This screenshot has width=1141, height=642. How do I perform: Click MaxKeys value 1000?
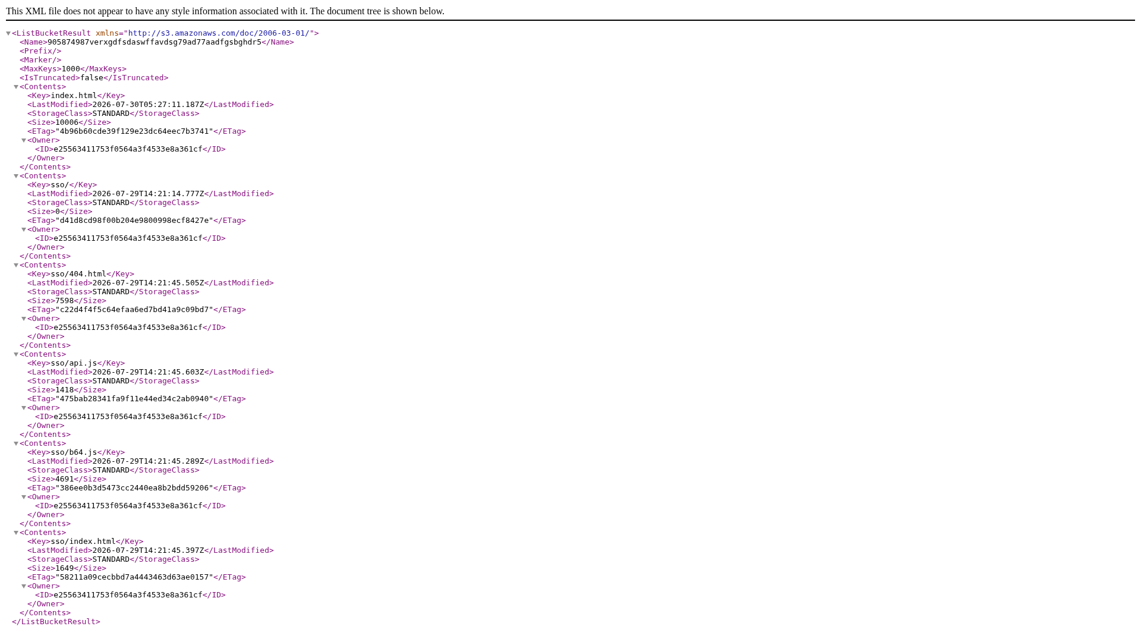[x=71, y=69]
